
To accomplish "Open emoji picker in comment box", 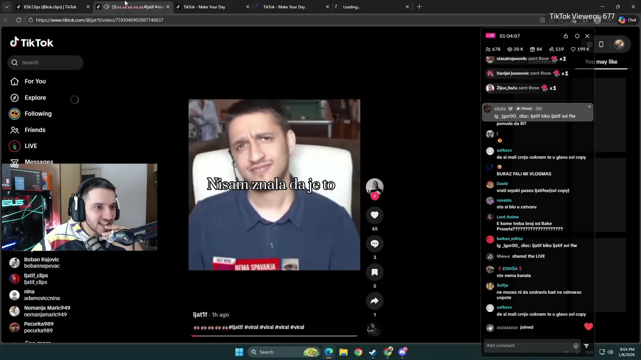I will [x=576, y=345].
